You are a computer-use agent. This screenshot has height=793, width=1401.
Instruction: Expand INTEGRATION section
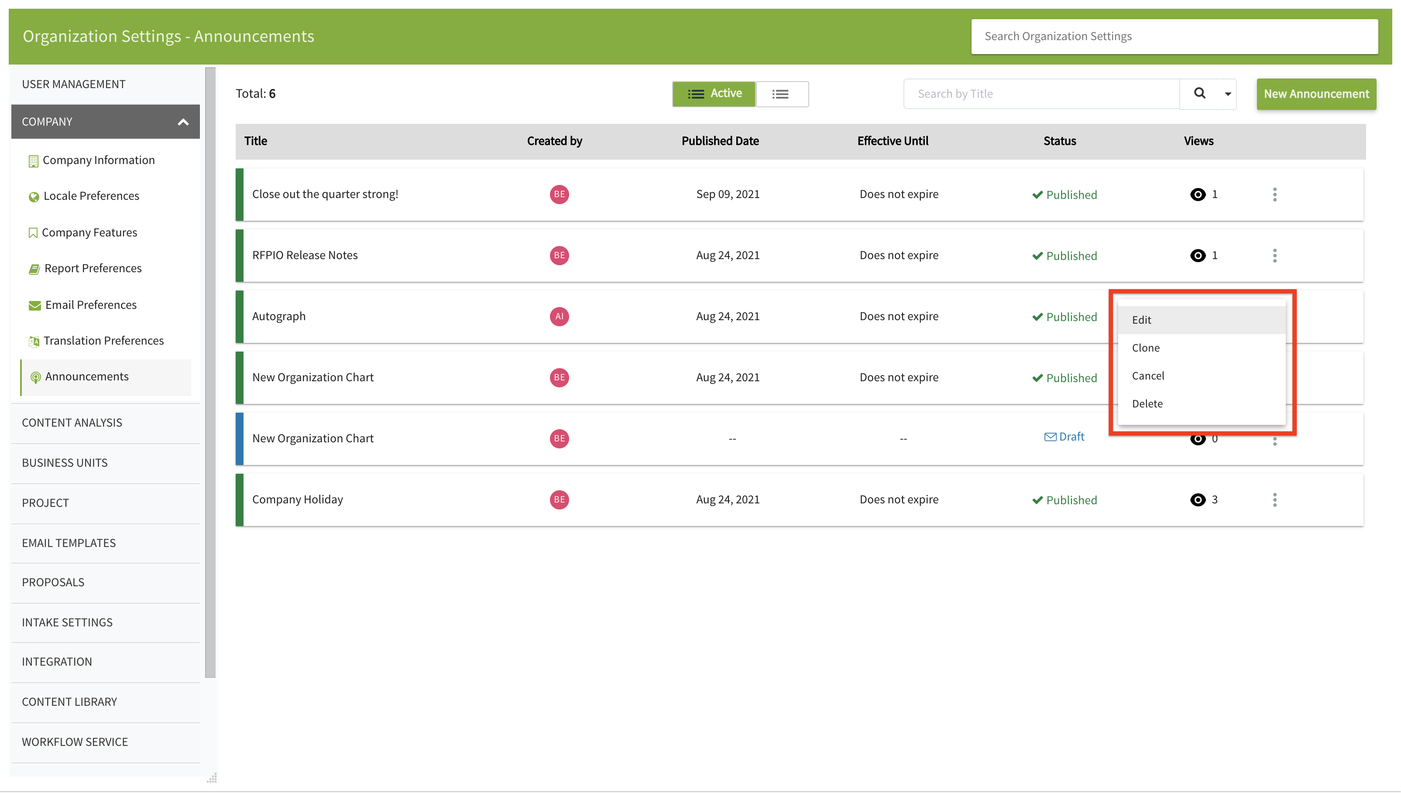[x=105, y=662]
